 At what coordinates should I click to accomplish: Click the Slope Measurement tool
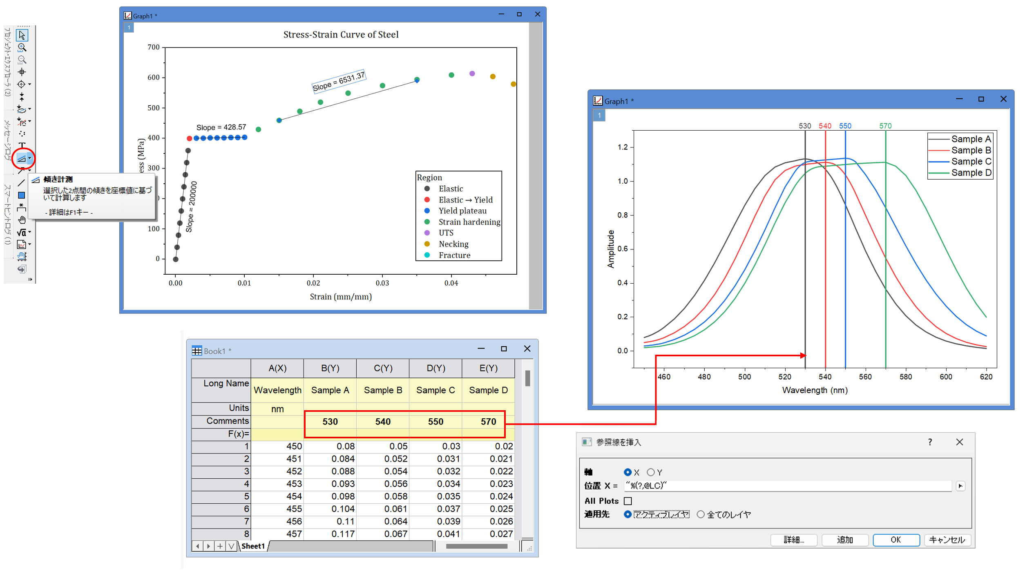pyautogui.click(x=21, y=158)
